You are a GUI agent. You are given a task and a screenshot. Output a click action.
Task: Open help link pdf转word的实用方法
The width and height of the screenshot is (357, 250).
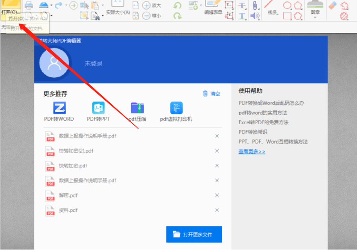tap(263, 113)
